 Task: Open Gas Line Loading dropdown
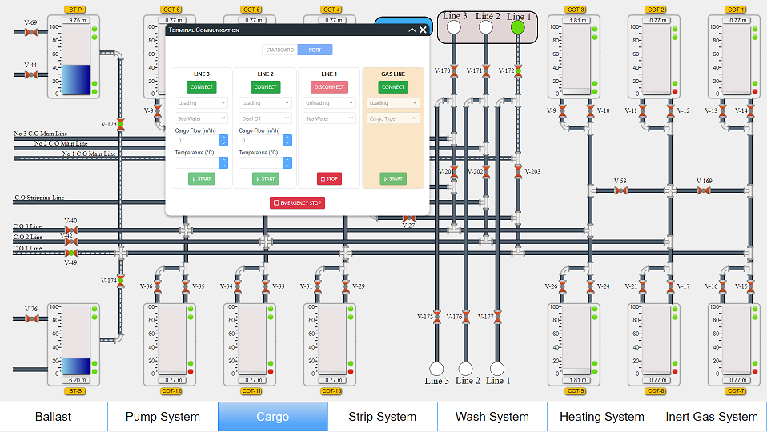point(393,103)
